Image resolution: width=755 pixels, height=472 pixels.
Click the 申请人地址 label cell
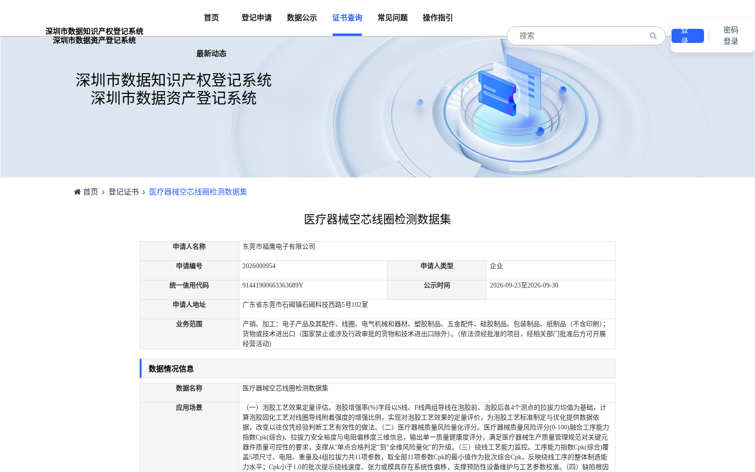click(189, 309)
